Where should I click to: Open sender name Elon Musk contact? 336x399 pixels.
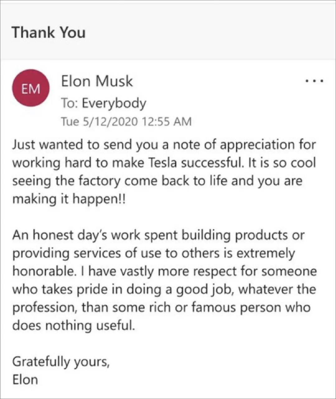coord(97,81)
